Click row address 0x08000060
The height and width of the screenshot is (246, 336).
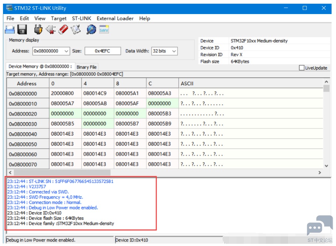[x=28, y=154]
